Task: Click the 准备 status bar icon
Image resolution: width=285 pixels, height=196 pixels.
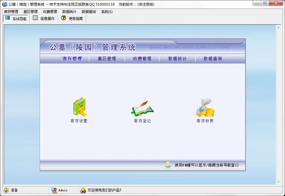Action: (x=6, y=190)
